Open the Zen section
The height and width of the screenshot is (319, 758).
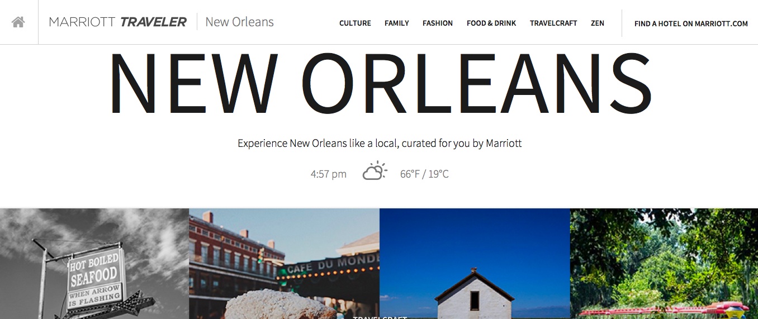(x=598, y=23)
